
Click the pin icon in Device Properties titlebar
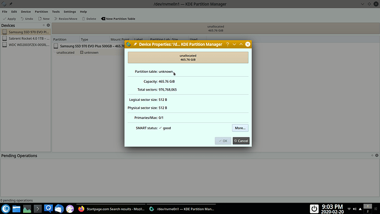click(135, 44)
